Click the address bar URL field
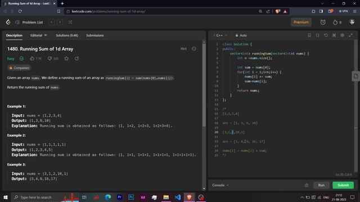The width and height of the screenshot is (360, 202). click(161, 11)
